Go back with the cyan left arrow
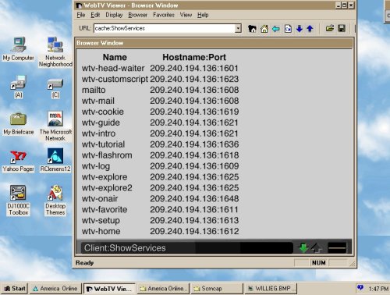390x295 pixels. point(276,29)
